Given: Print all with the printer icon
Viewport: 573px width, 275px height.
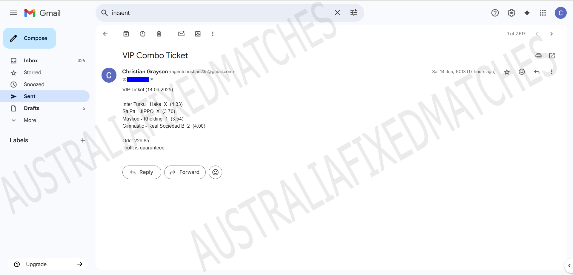Looking at the screenshot, I should click(x=539, y=55).
